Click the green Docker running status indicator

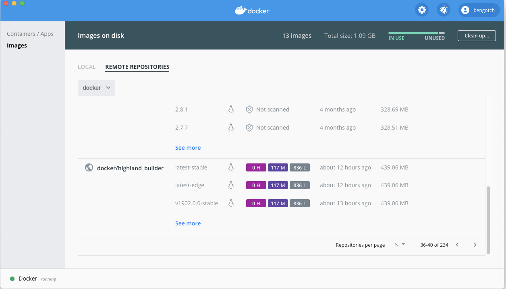12,279
